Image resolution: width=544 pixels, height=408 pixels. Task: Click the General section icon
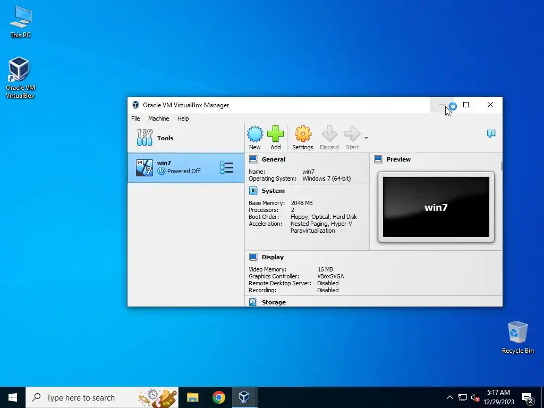coord(253,159)
